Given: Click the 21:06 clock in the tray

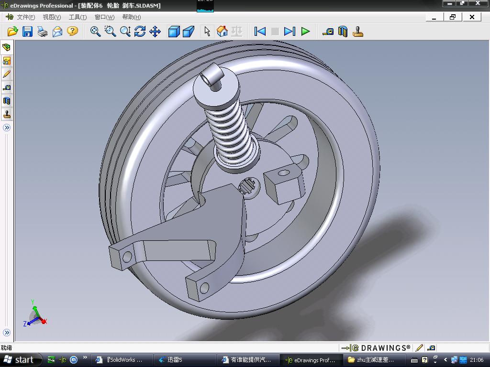Looking at the screenshot, I should point(477,360).
